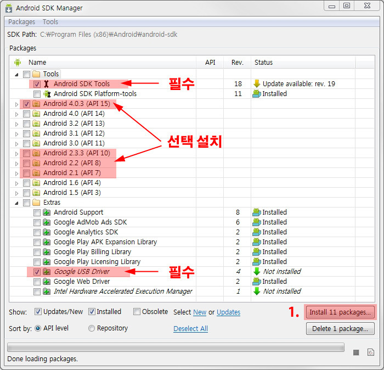
Task: Click the Android 2.2 (API 8) package icon
Action: tap(36, 163)
